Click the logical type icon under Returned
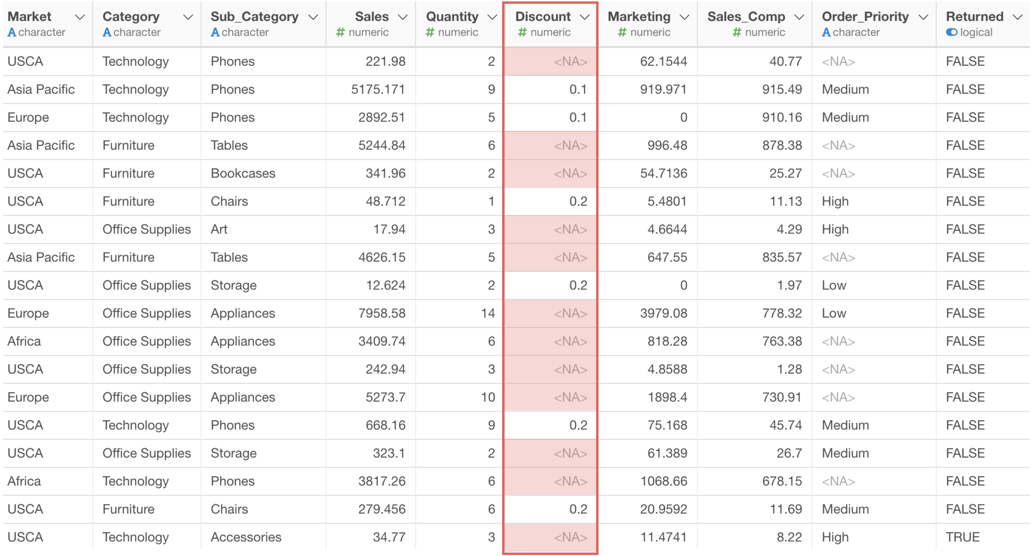This screenshot has width=1031, height=556. [951, 32]
